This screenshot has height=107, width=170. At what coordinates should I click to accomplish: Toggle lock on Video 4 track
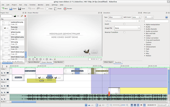click(2, 92)
